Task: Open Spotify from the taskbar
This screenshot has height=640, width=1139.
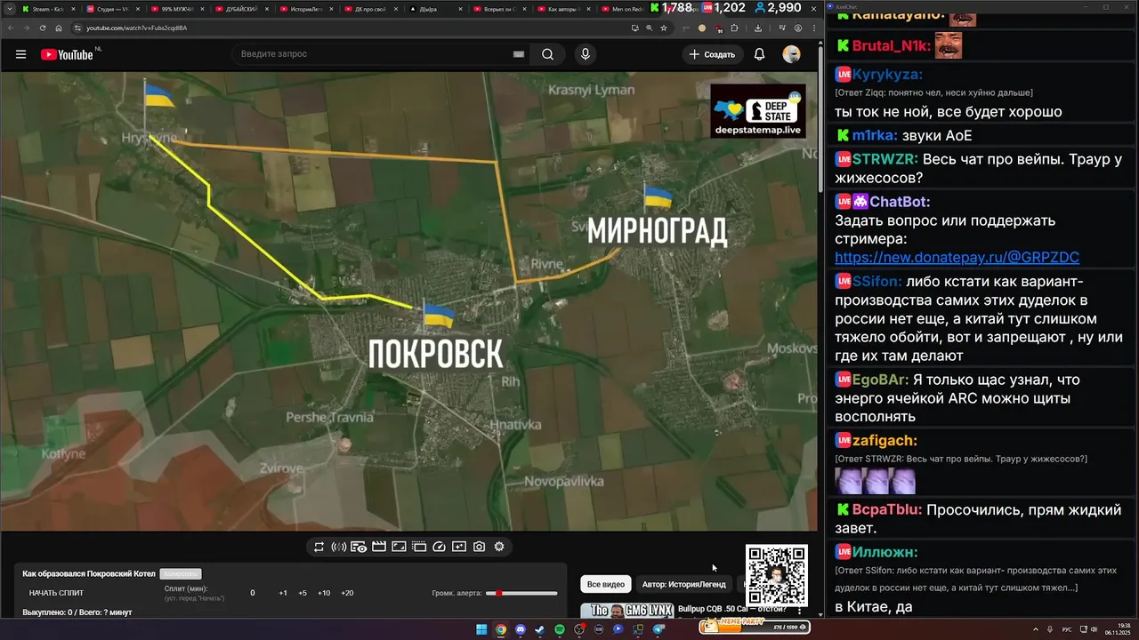Action: click(560, 629)
